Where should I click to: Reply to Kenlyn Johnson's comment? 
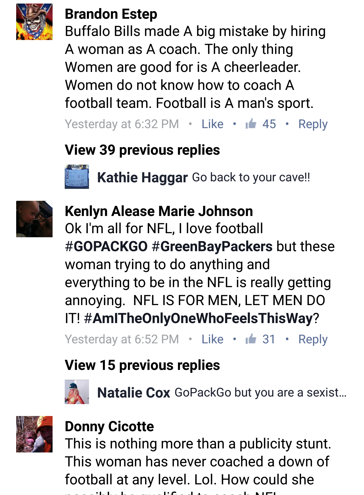coord(313,339)
